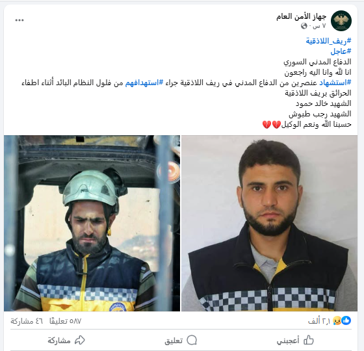This screenshot has height=351, width=364.
Task: Open the left photo of the man in a white helmet
Action: (x=92, y=224)
